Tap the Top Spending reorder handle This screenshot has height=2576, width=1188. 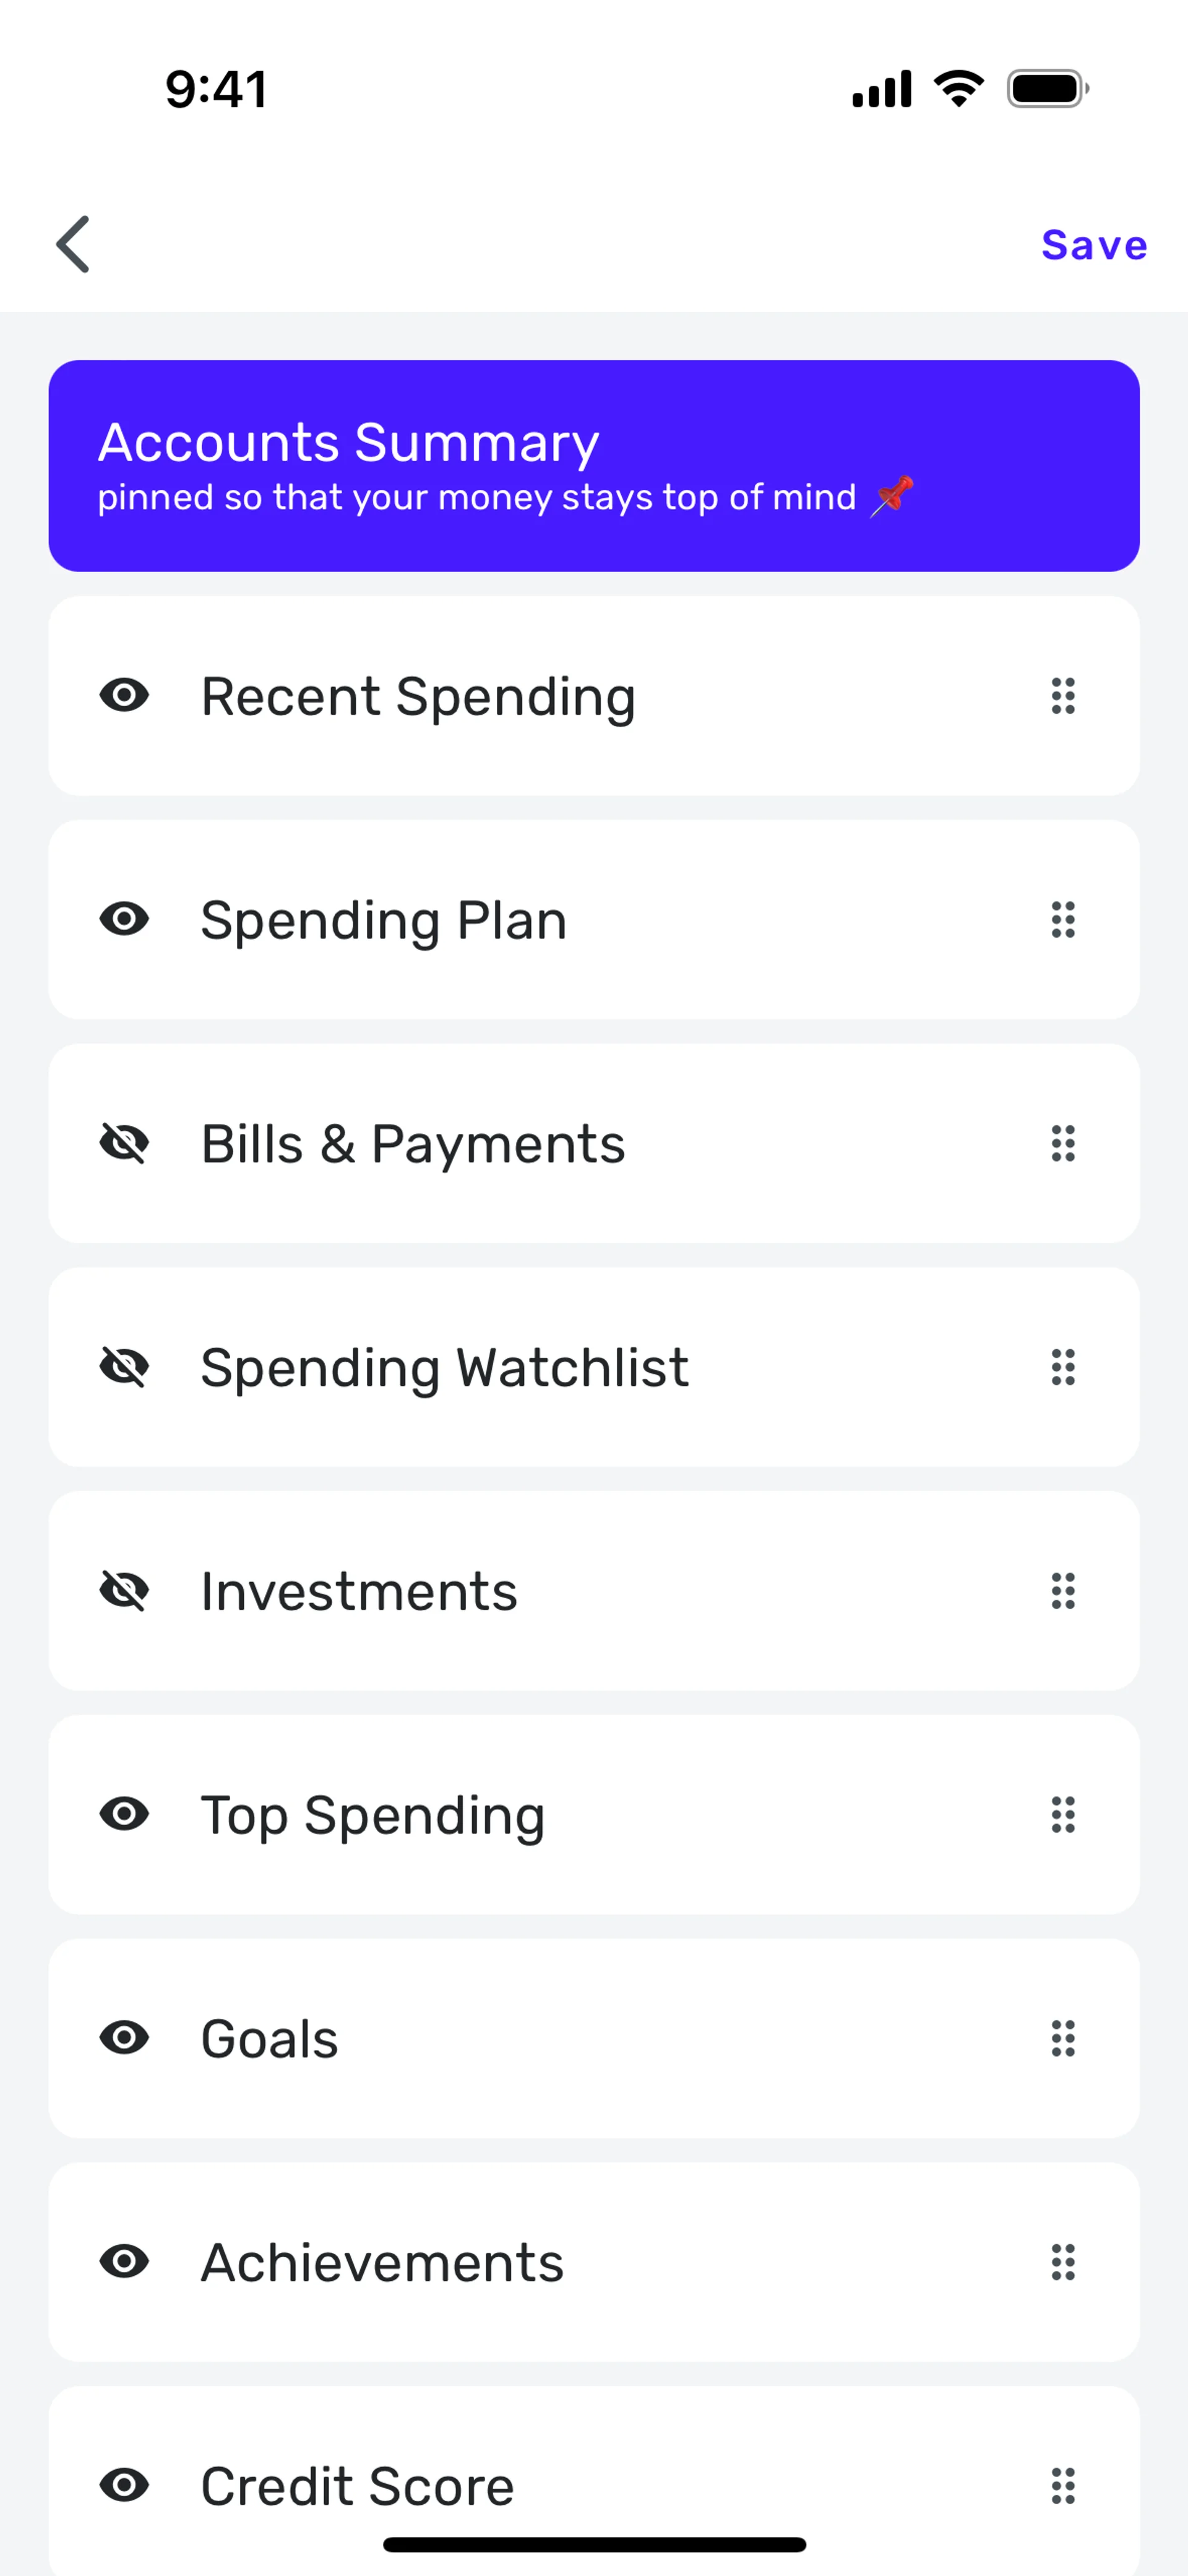1063,1814
